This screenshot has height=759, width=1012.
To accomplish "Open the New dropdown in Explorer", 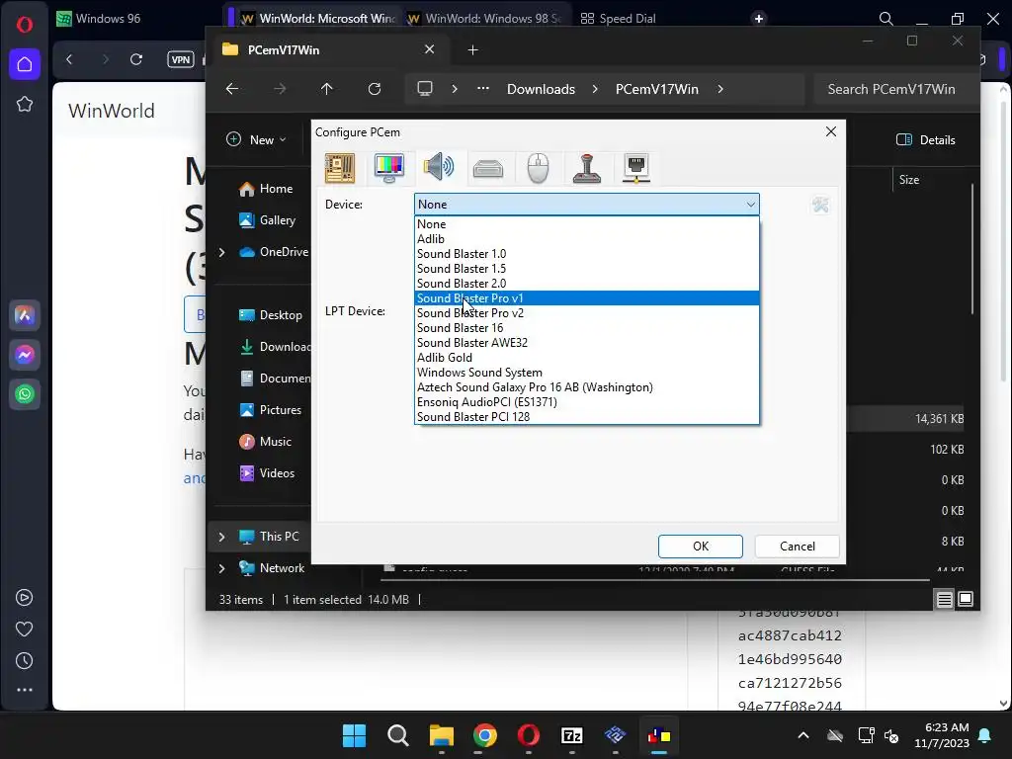I will [x=256, y=139].
